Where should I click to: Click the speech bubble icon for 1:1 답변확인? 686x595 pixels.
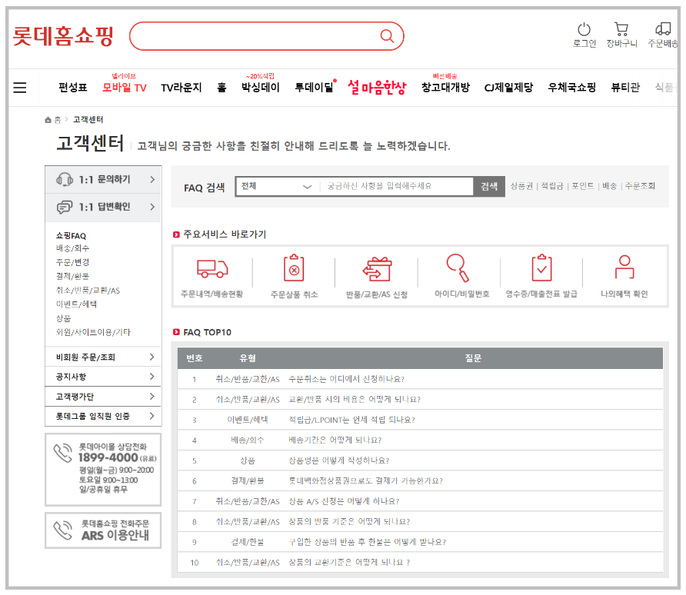coord(65,207)
